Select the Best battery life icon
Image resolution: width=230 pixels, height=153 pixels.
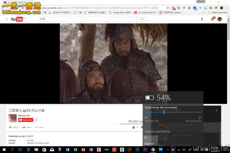[146, 118]
